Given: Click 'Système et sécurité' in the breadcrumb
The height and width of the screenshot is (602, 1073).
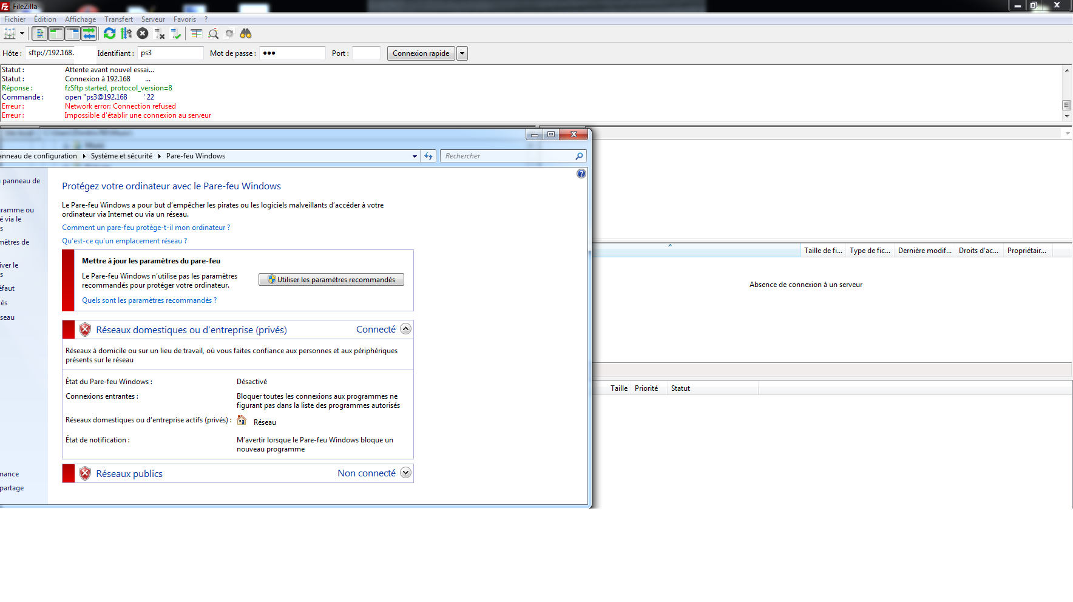Looking at the screenshot, I should pyautogui.click(x=121, y=156).
